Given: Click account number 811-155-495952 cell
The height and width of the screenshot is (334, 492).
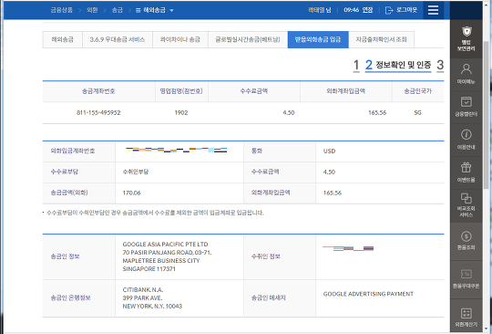Looking at the screenshot, I should pyautogui.click(x=98, y=113).
